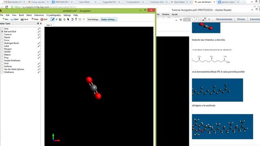Select the Auto Rotate tool
Image resolution: width=260 pixels, height=146 pixels.
click(x=72, y=19)
